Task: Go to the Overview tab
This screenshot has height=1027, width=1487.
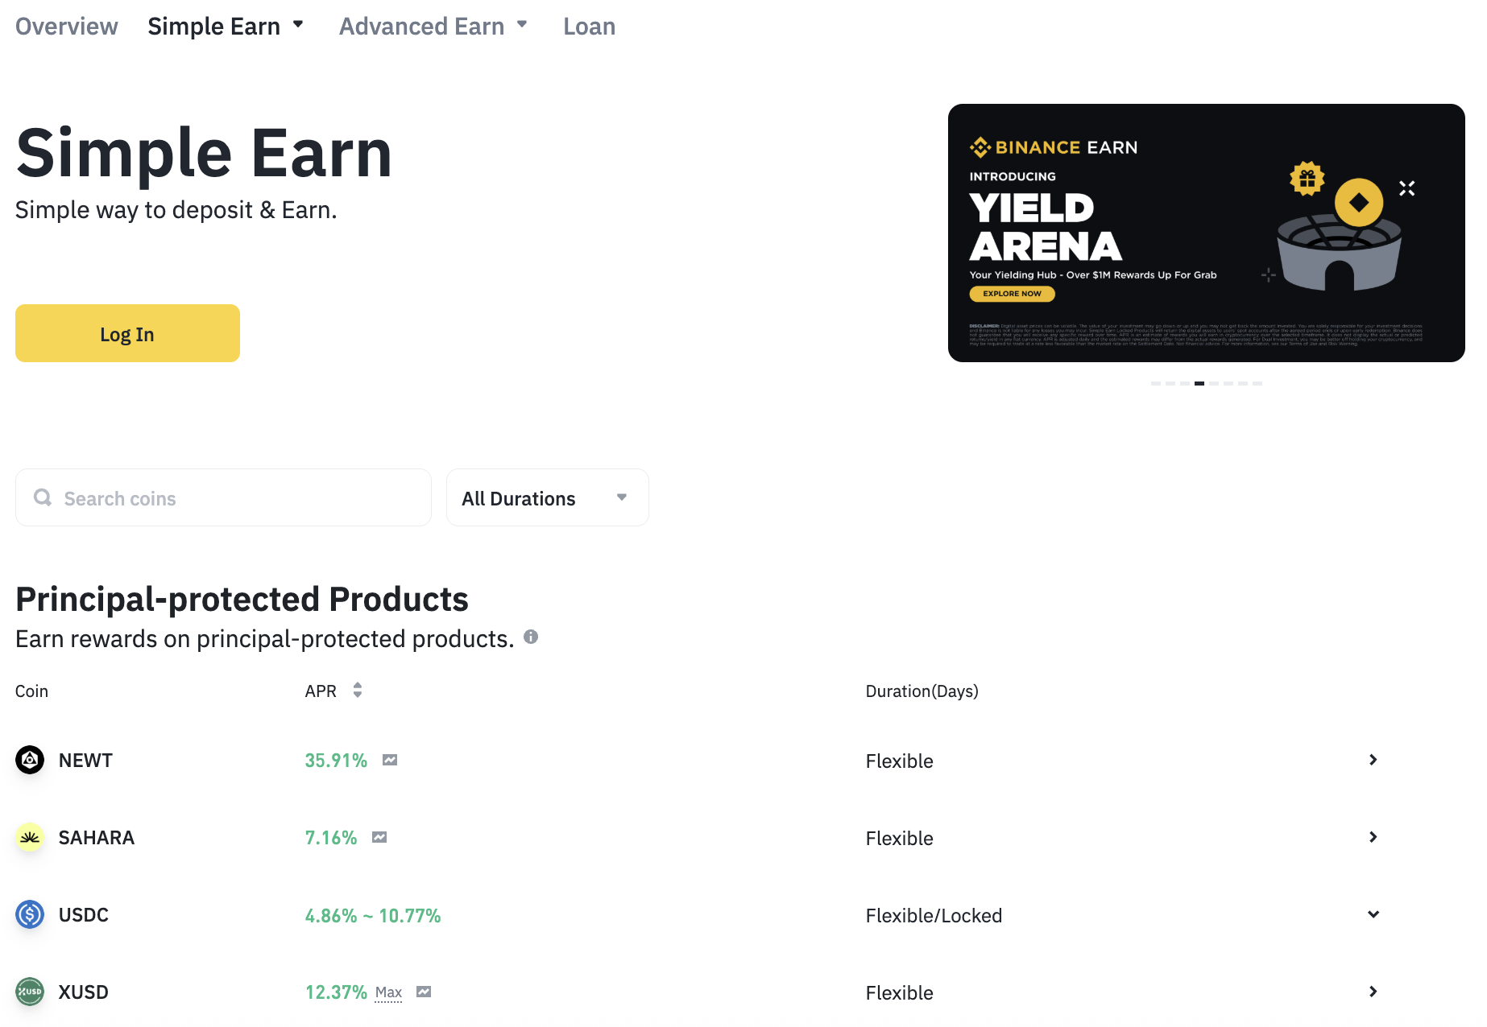Action: [x=67, y=26]
